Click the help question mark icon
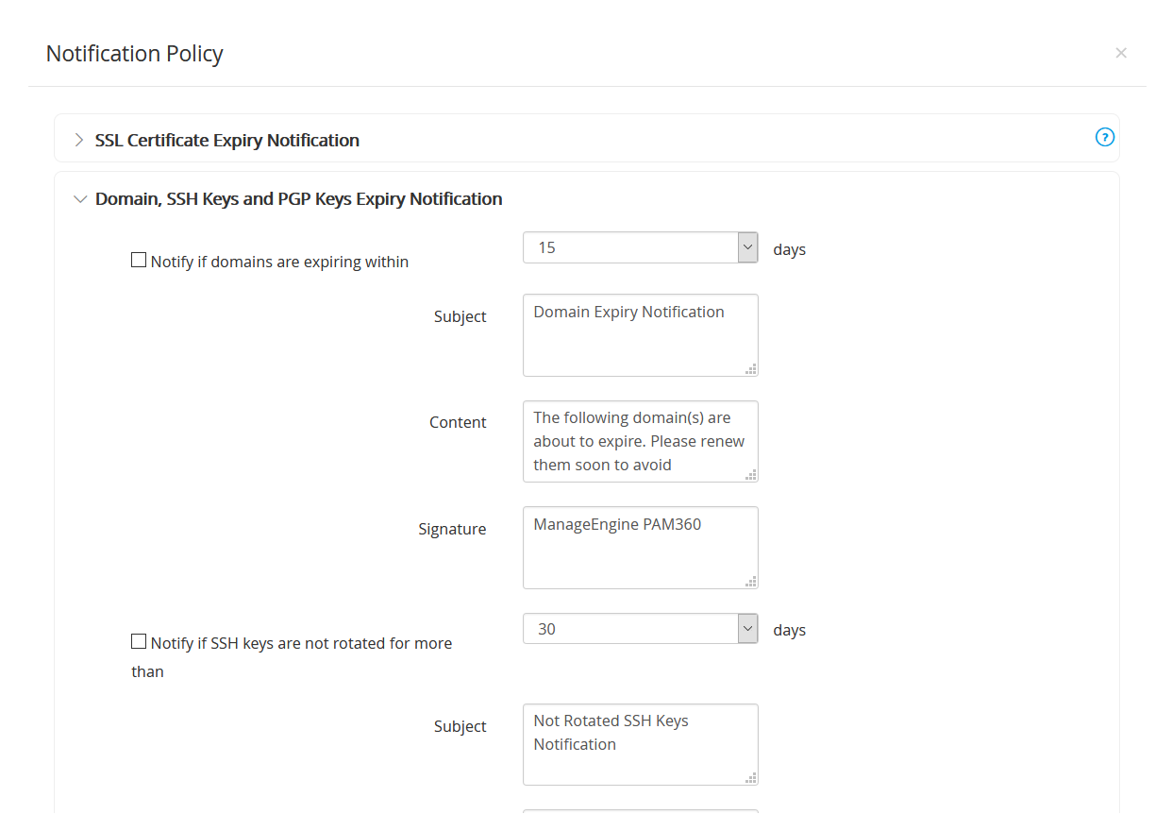This screenshot has height=831, width=1172. pyautogui.click(x=1104, y=138)
